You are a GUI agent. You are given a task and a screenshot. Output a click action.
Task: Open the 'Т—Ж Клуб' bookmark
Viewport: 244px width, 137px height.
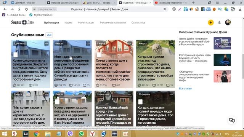pyautogui.click(x=14, y=15)
